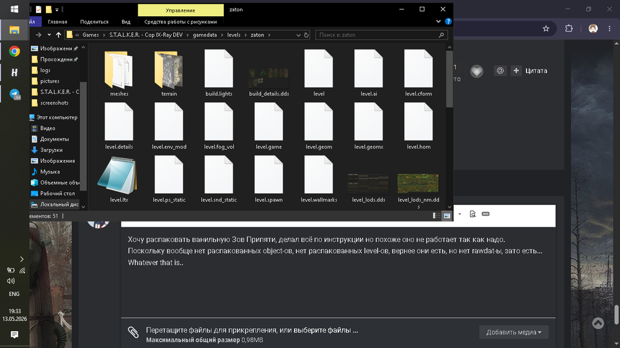
Task: Click File Explorer in the taskbar
Action: pyautogui.click(x=14, y=30)
